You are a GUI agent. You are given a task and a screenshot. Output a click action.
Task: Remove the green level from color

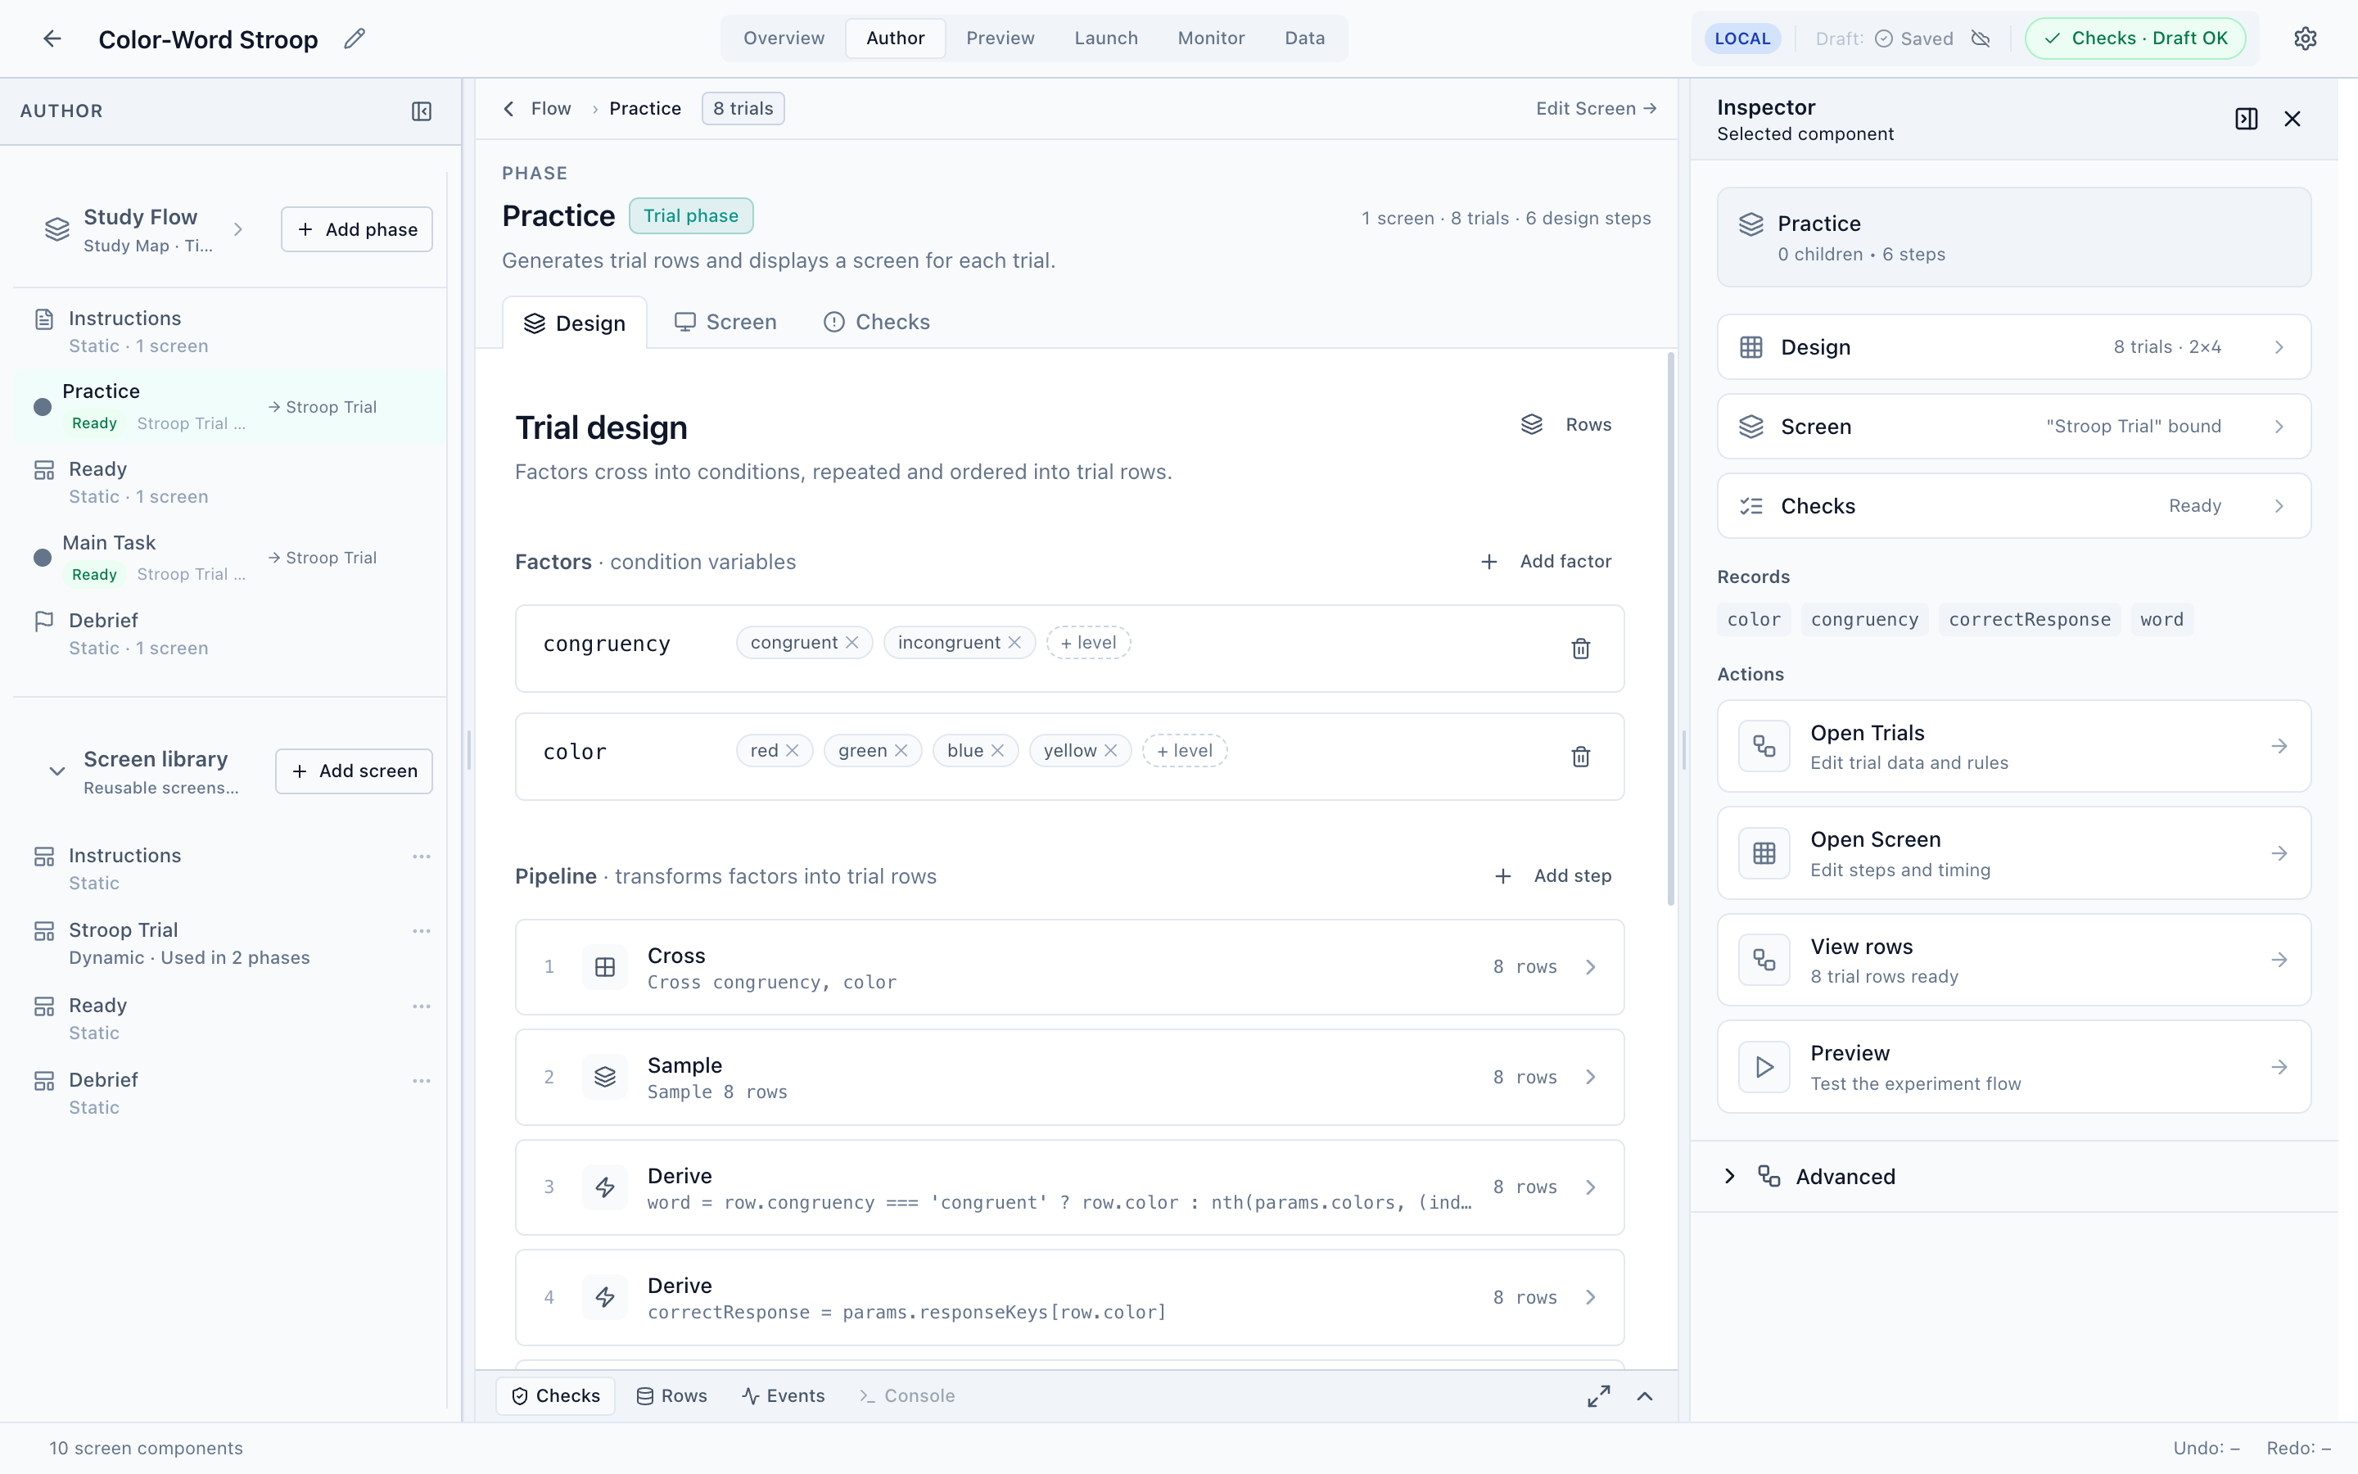(x=901, y=751)
